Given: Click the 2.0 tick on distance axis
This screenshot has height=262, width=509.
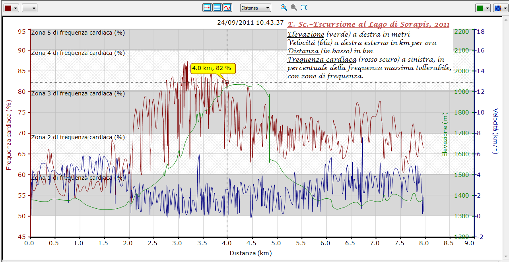Looking at the screenshot, I should [x=128, y=242].
